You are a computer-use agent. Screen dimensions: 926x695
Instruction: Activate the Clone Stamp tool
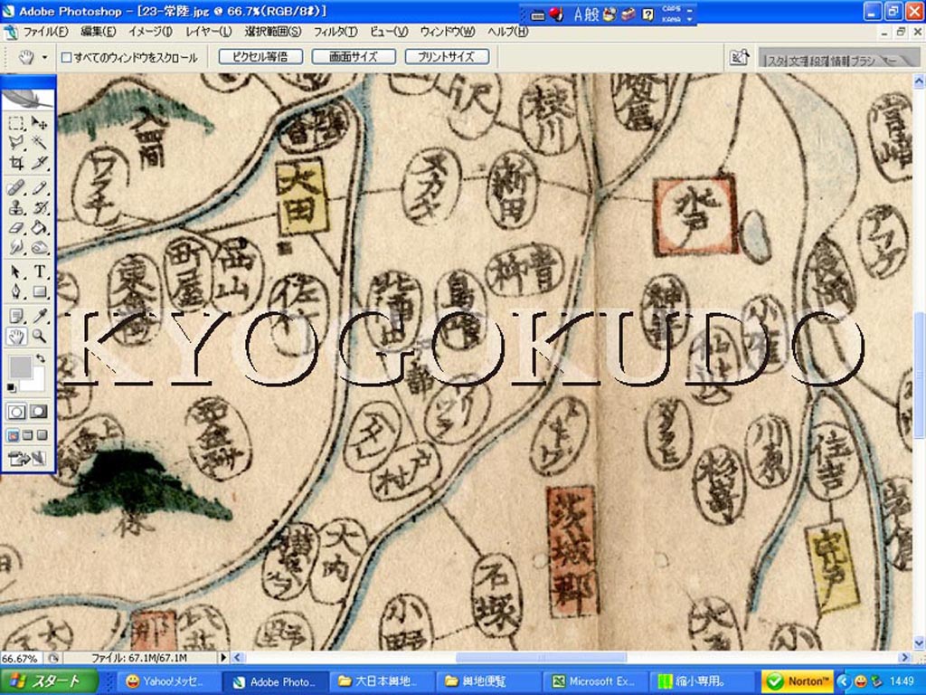click(x=16, y=207)
